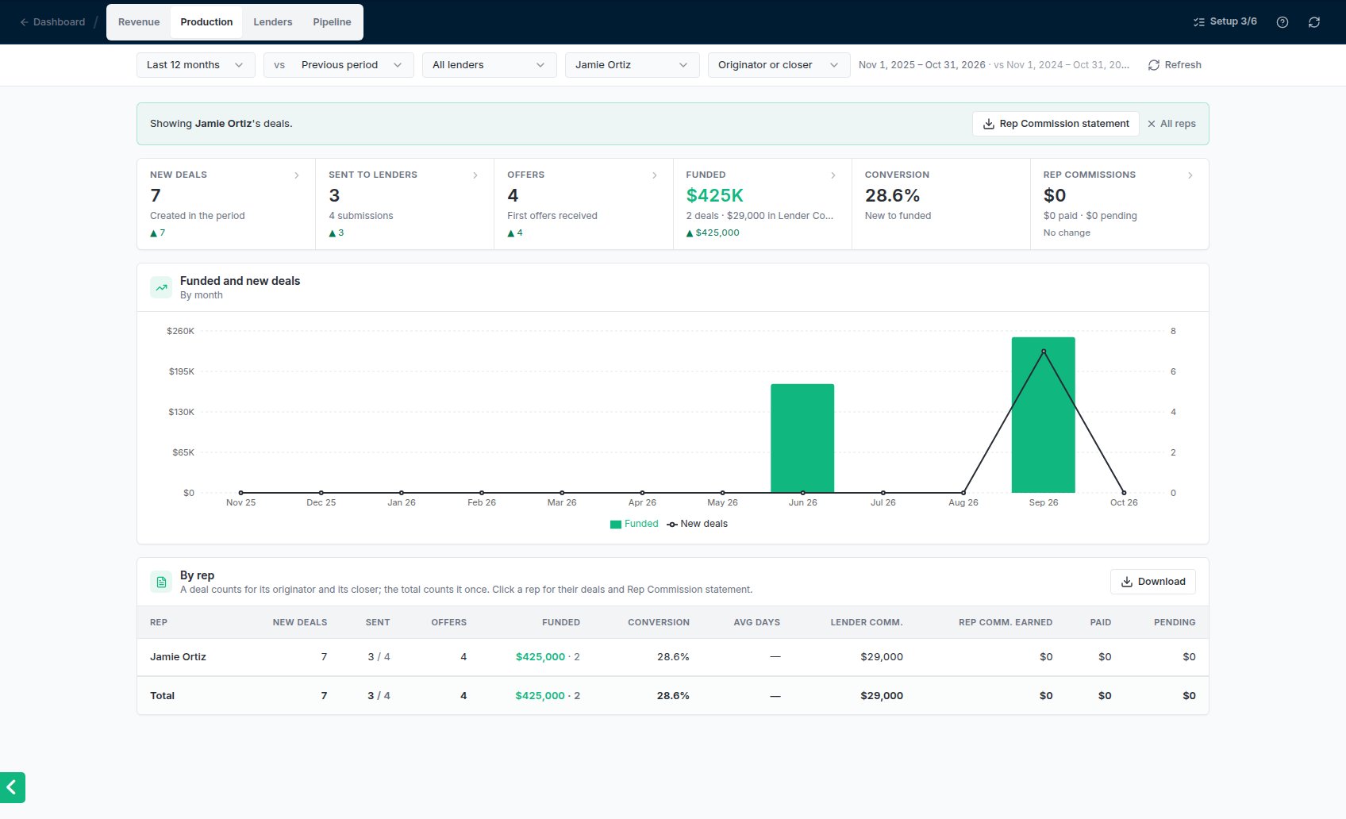Go back to Dashboard
The image size is (1346, 819).
[52, 22]
